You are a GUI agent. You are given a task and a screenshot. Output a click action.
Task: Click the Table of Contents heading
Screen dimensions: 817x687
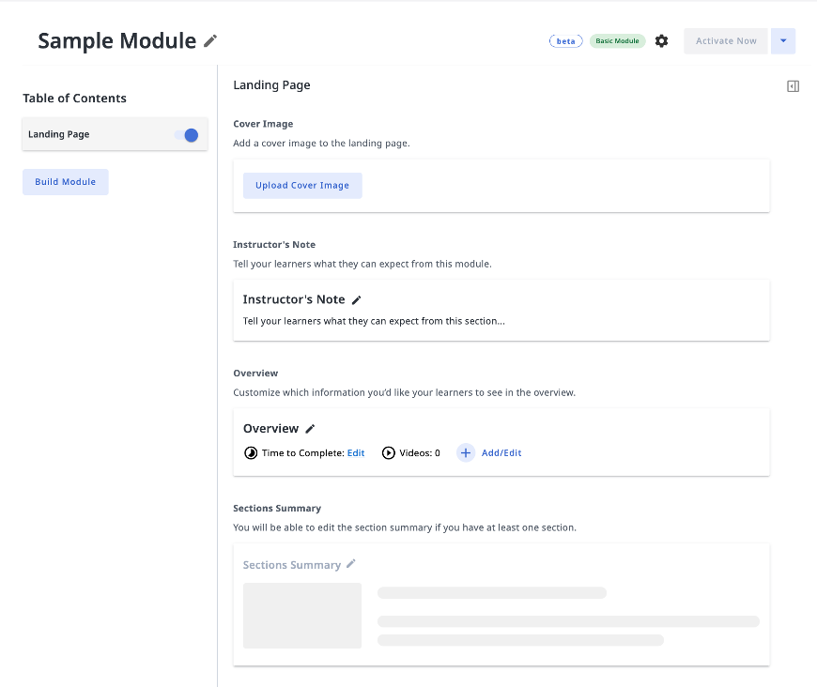pos(74,99)
